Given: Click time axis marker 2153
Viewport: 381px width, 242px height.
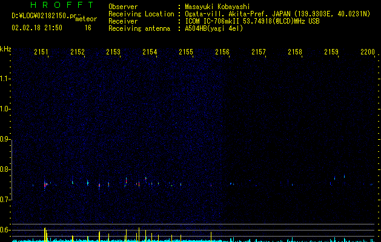Looking at the screenshot, I should click(113, 52).
